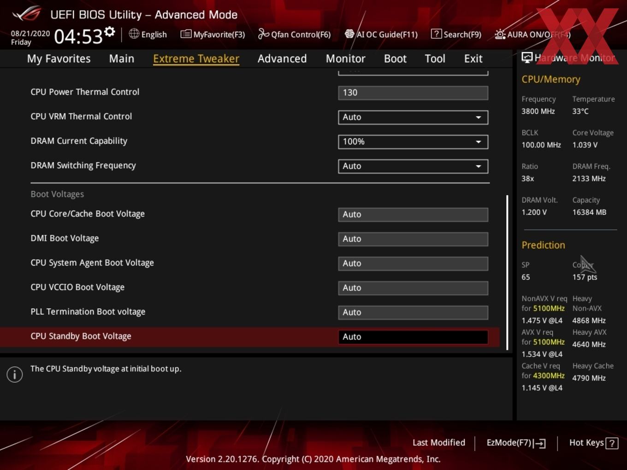Click the 157 pts cooler value
627x470 pixels.
(x=585, y=277)
